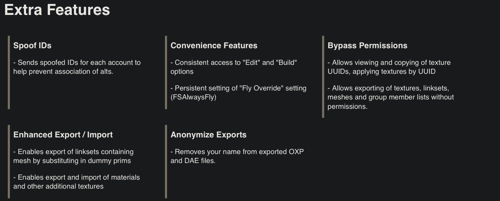500x201 pixels.
Task: Click the dummy prims export description
Action: pyautogui.click(x=74, y=156)
